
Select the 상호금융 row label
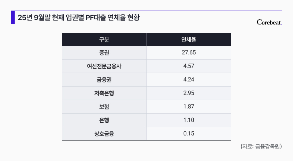tap(104, 134)
